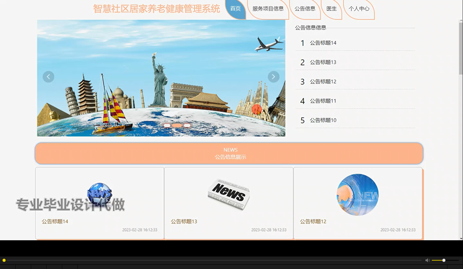Select the first carousel indicator dot

[x=167, y=125]
